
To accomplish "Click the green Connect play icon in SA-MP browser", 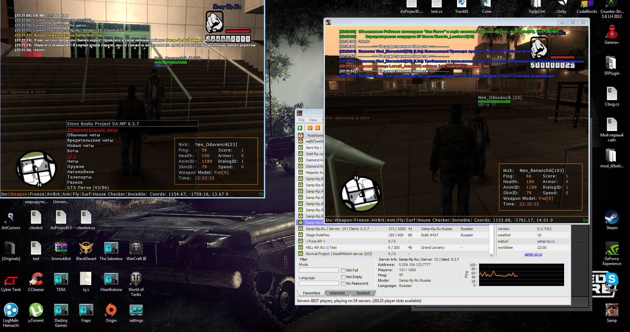I will click(x=300, y=128).
